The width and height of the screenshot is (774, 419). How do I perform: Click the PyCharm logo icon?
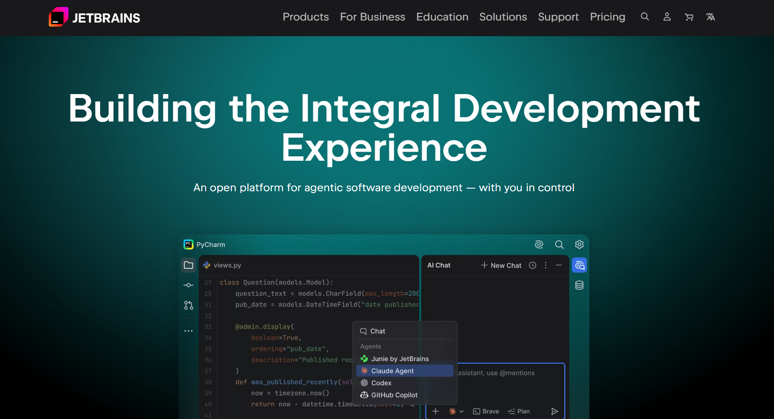click(x=189, y=244)
